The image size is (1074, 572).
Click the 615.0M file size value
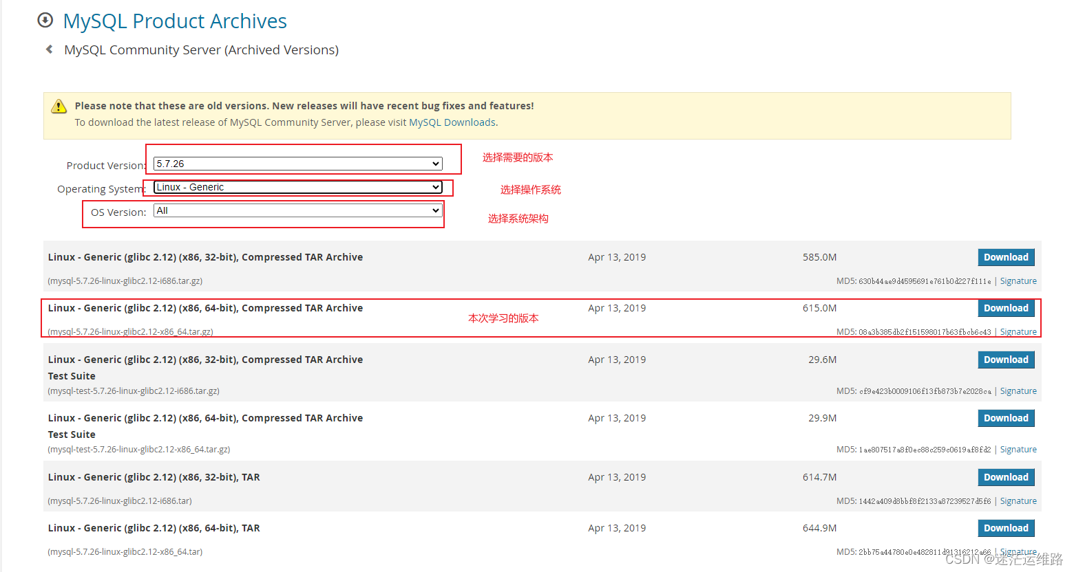click(819, 308)
